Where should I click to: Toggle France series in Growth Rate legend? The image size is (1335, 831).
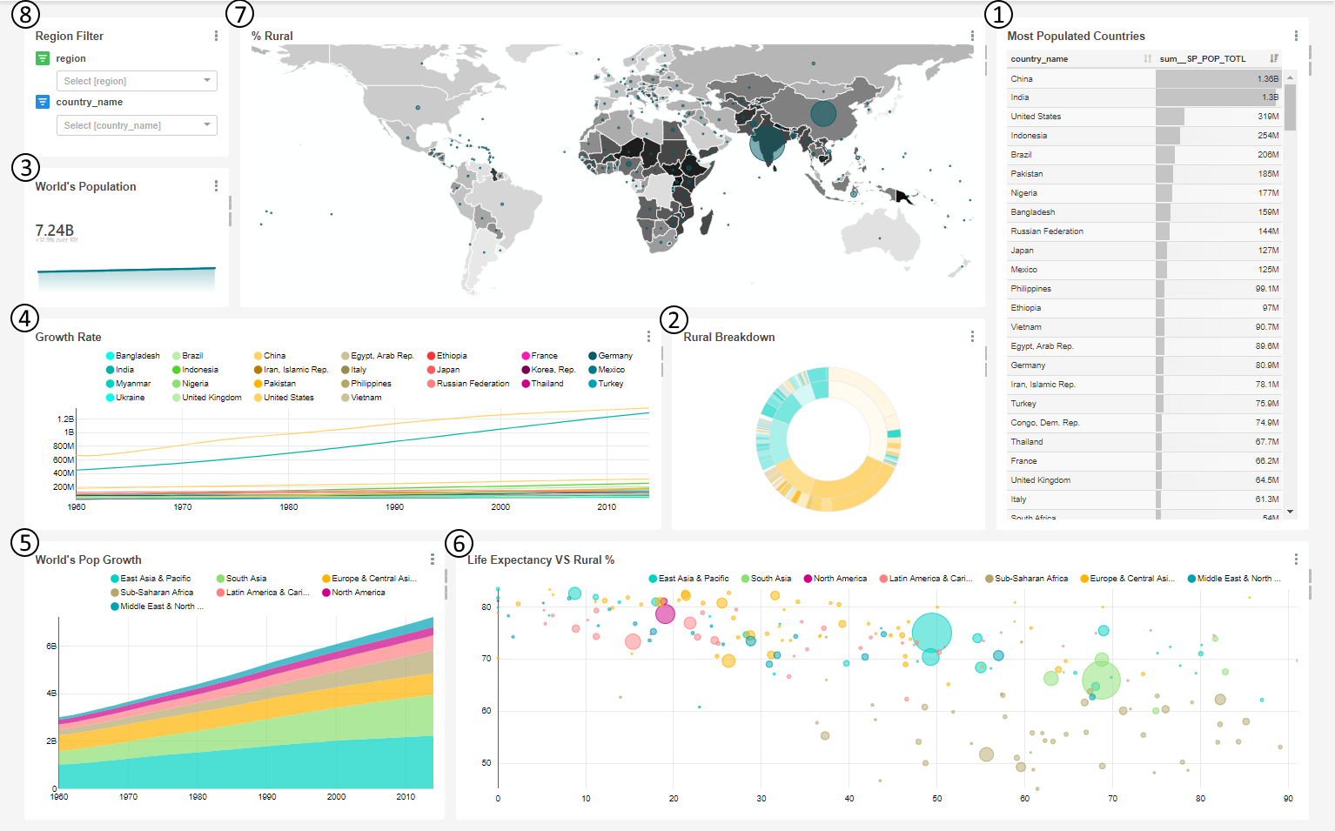(540, 356)
